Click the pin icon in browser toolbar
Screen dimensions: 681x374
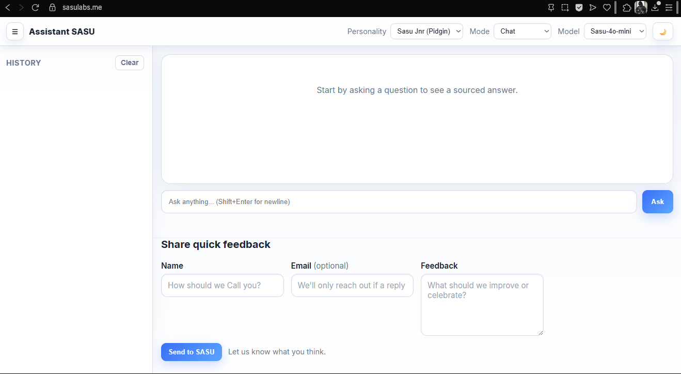tap(551, 8)
